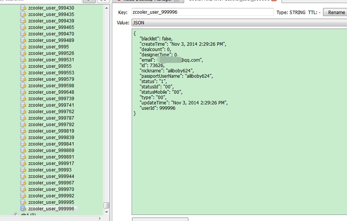Screen dimensions: 347x221
Task: Click the createTime value line
Action: (183, 44)
